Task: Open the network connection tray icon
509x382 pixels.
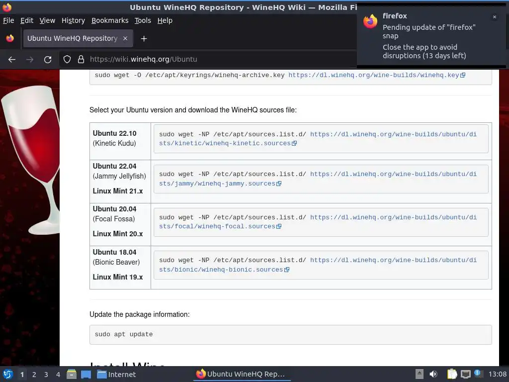Action: (466, 374)
